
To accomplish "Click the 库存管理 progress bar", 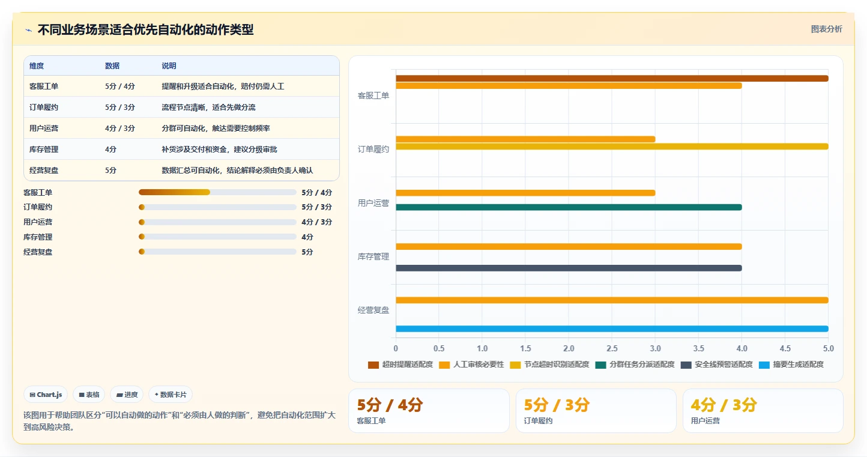I will pos(217,237).
